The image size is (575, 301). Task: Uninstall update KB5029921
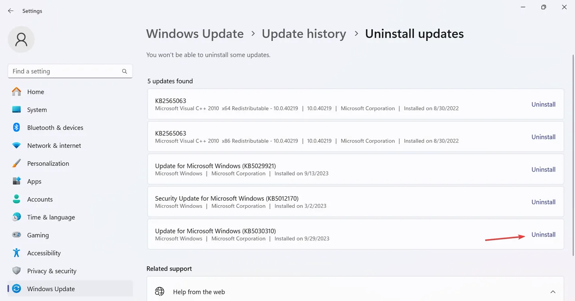(544, 169)
